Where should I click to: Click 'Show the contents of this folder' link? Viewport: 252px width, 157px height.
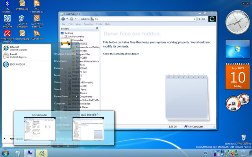(121, 54)
